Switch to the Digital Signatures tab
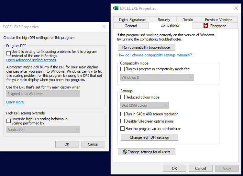Image resolution: width=243 pixels, height=176 pixels. [x=132, y=20]
